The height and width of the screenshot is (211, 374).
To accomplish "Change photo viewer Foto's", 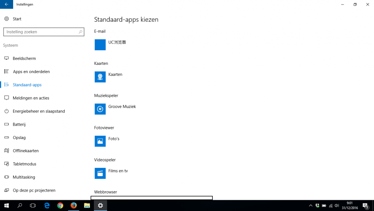I will (114, 139).
